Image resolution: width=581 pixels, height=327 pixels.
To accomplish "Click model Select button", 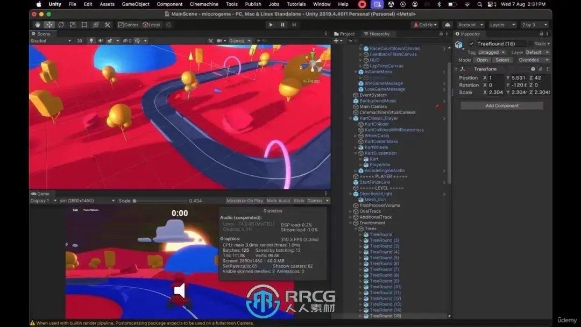I will tap(502, 60).
